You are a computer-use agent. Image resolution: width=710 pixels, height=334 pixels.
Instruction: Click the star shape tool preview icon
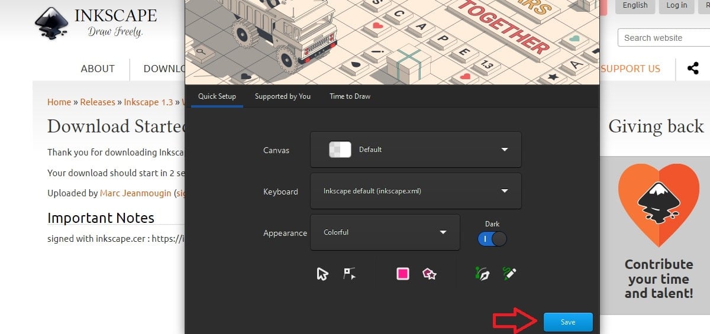430,274
